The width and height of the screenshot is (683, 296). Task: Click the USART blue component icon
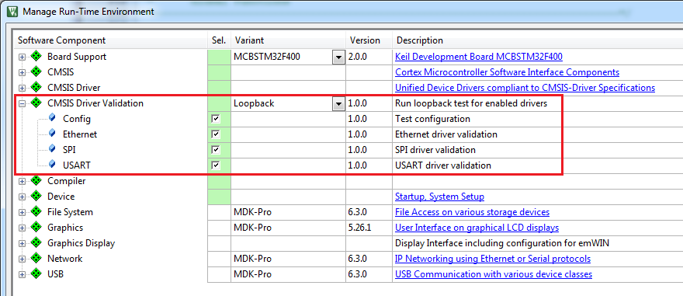52,165
